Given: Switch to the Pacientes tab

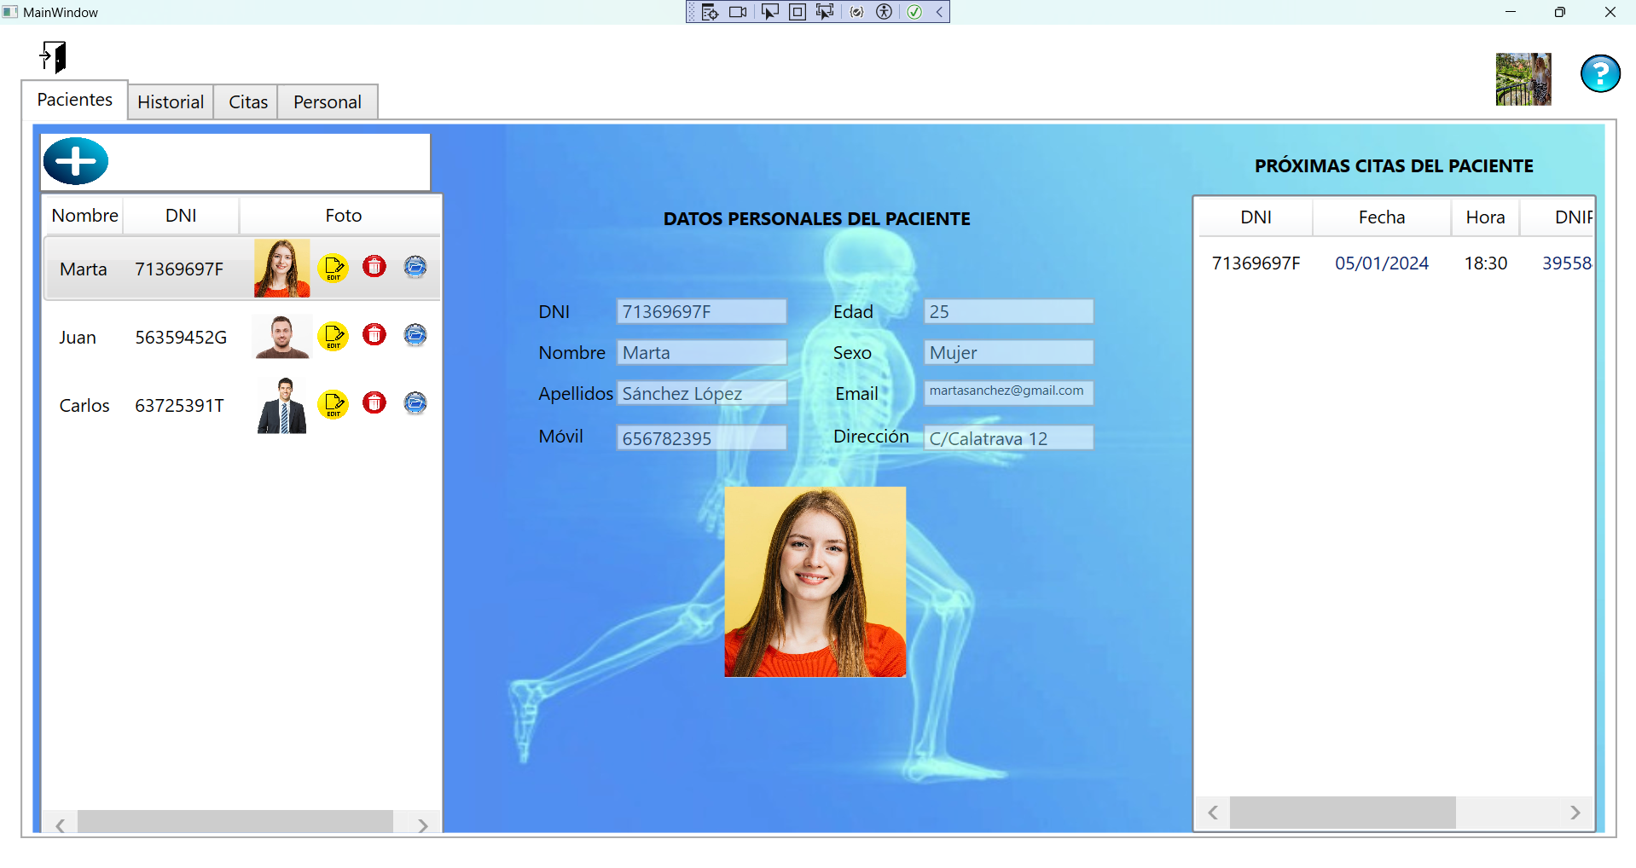Looking at the screenshot, I should click(x=75, y=100).
